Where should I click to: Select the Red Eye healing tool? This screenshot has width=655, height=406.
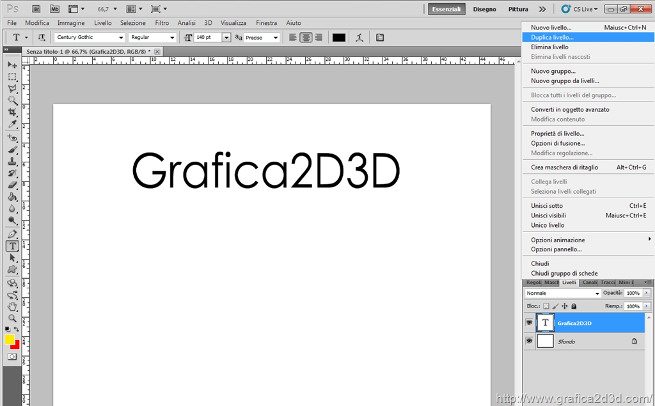pos(12,137)
